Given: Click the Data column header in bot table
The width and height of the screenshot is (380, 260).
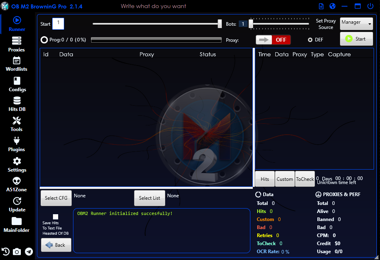Looking at the screenshot, I should (66, 54).
